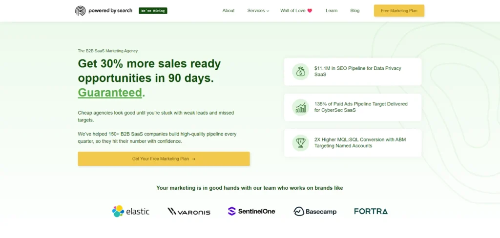
Task: Click the Basecamp brand logo
Action: tap(315, 211)
